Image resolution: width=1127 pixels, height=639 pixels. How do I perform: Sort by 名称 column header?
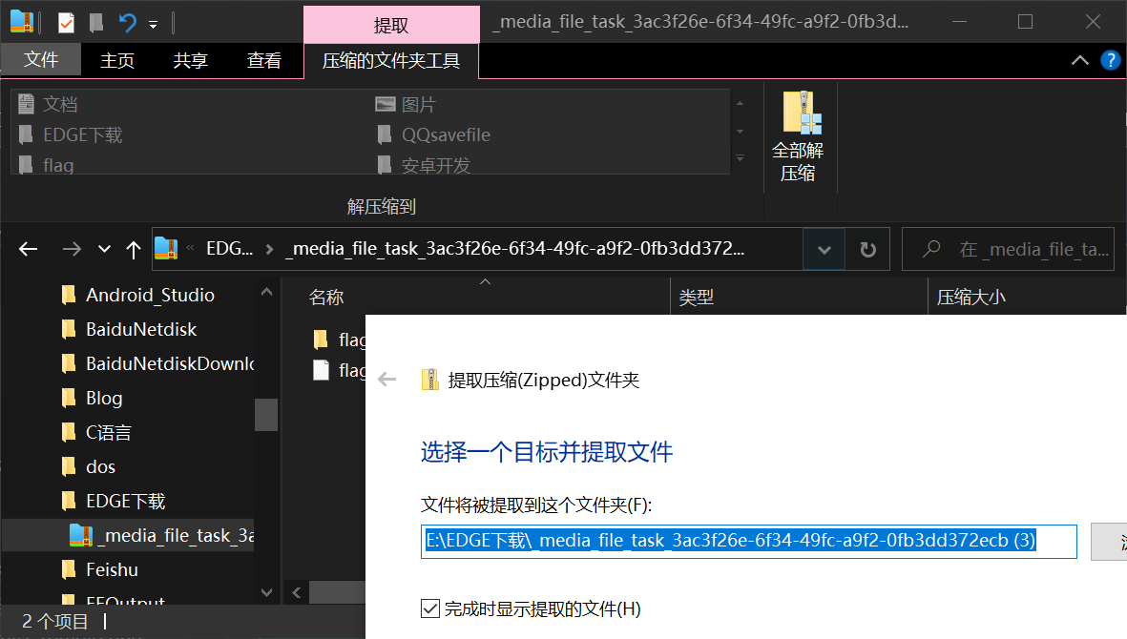click(326, 298)
